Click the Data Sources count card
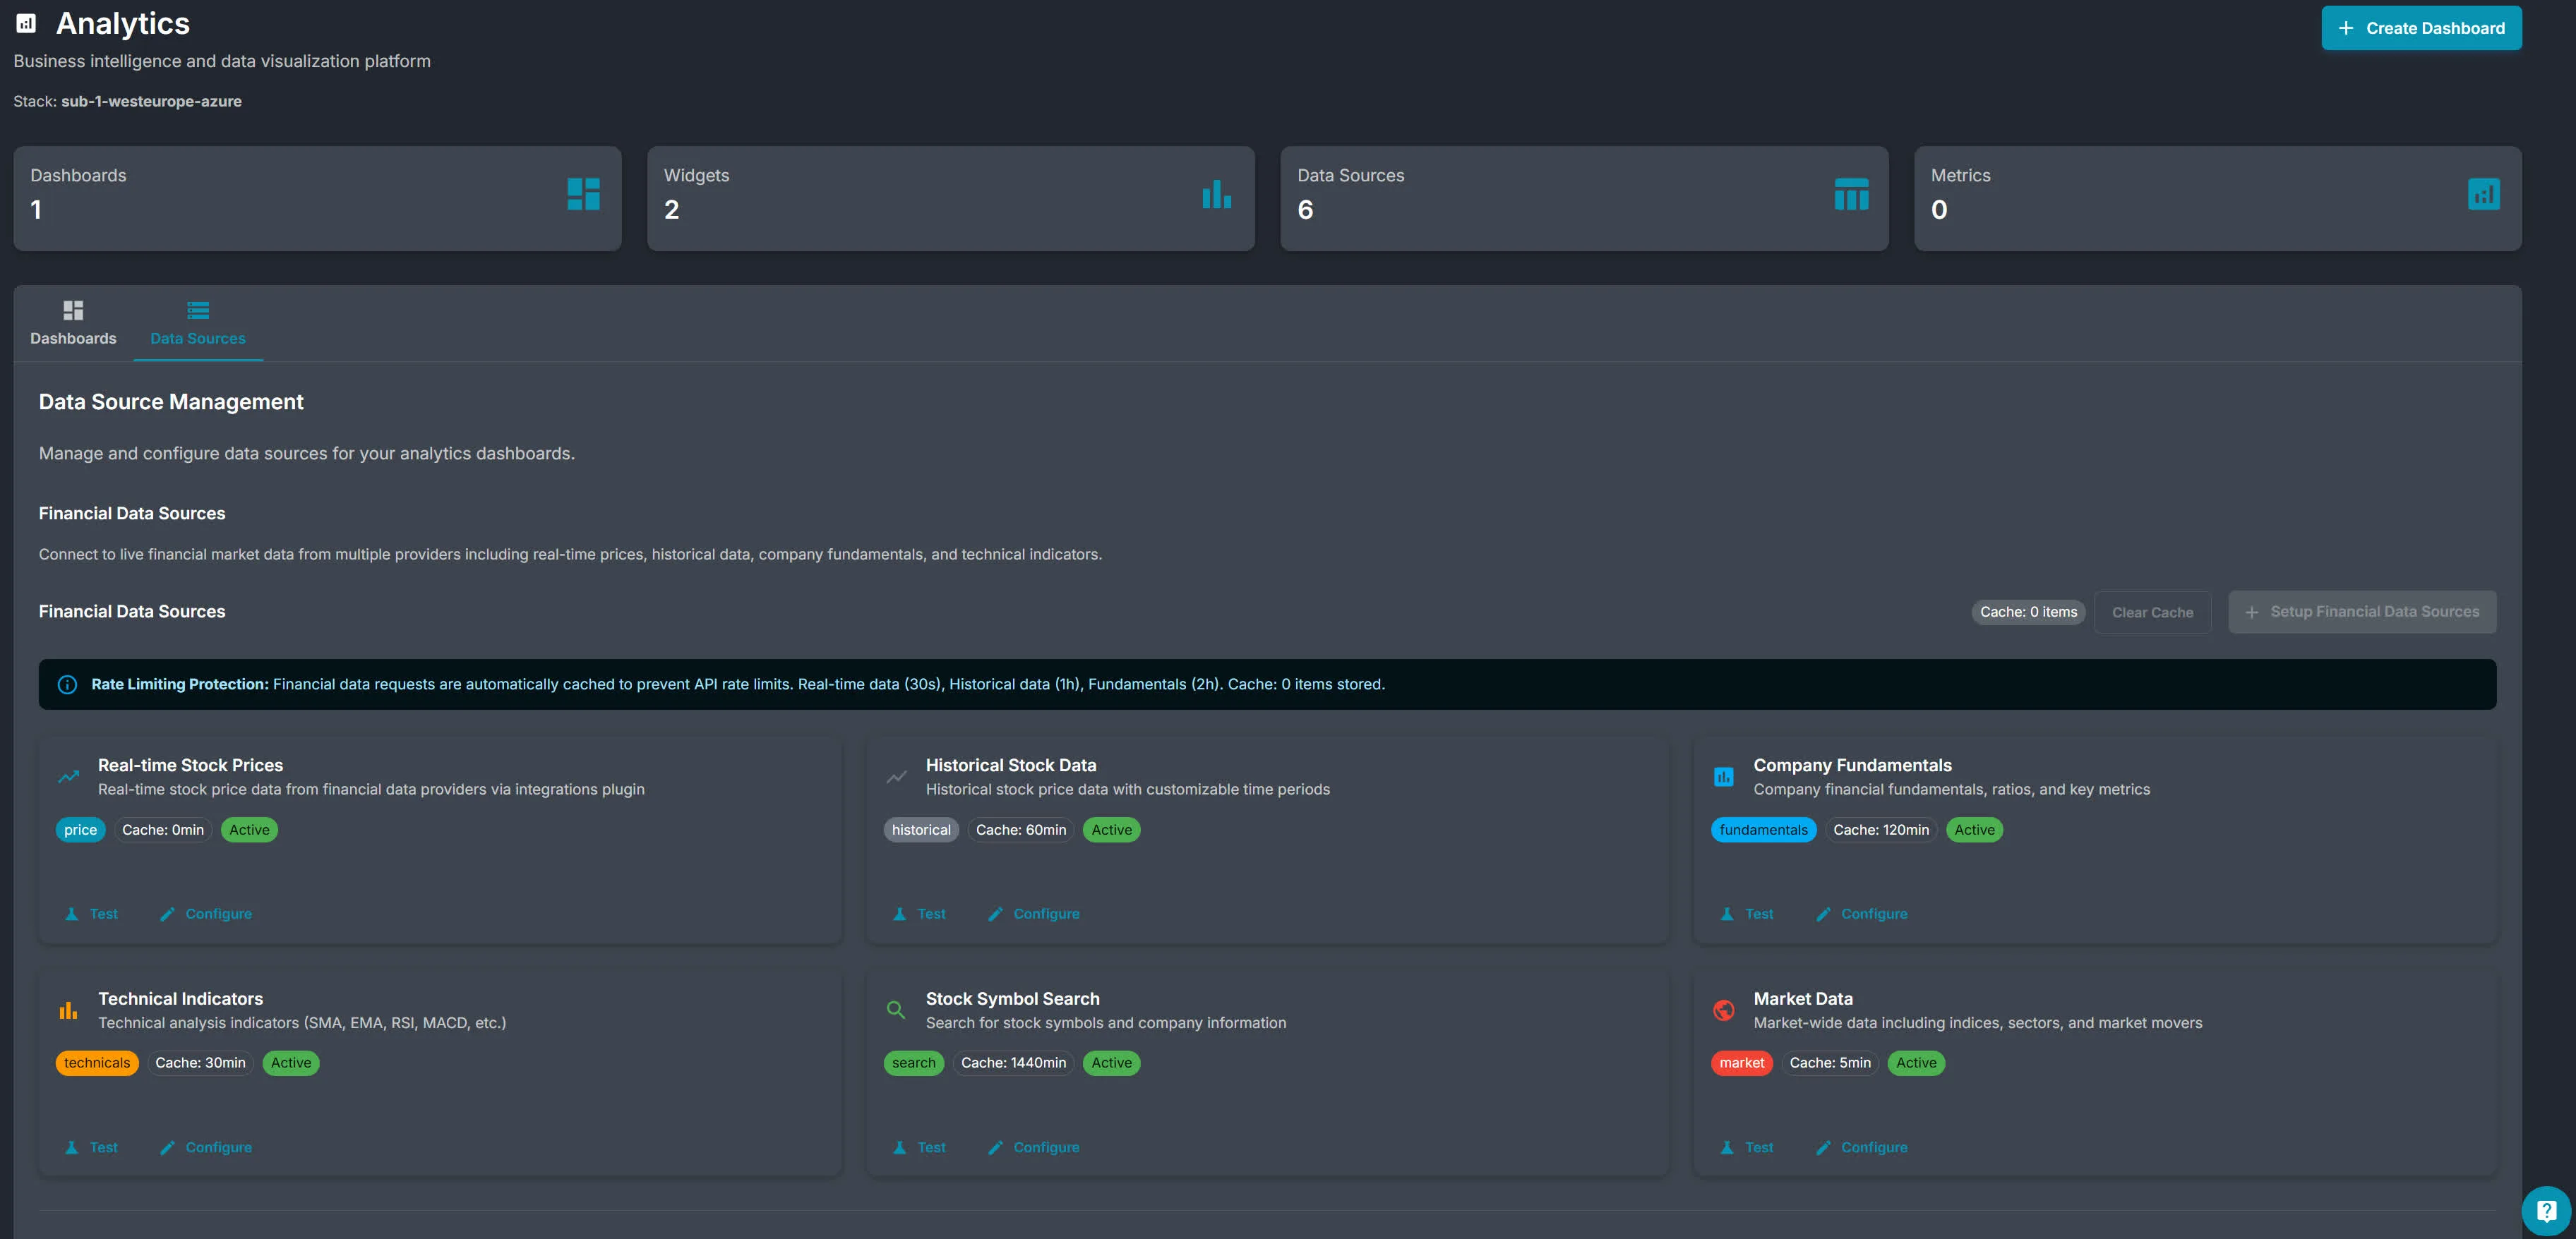 click(x=1584, y=199)
